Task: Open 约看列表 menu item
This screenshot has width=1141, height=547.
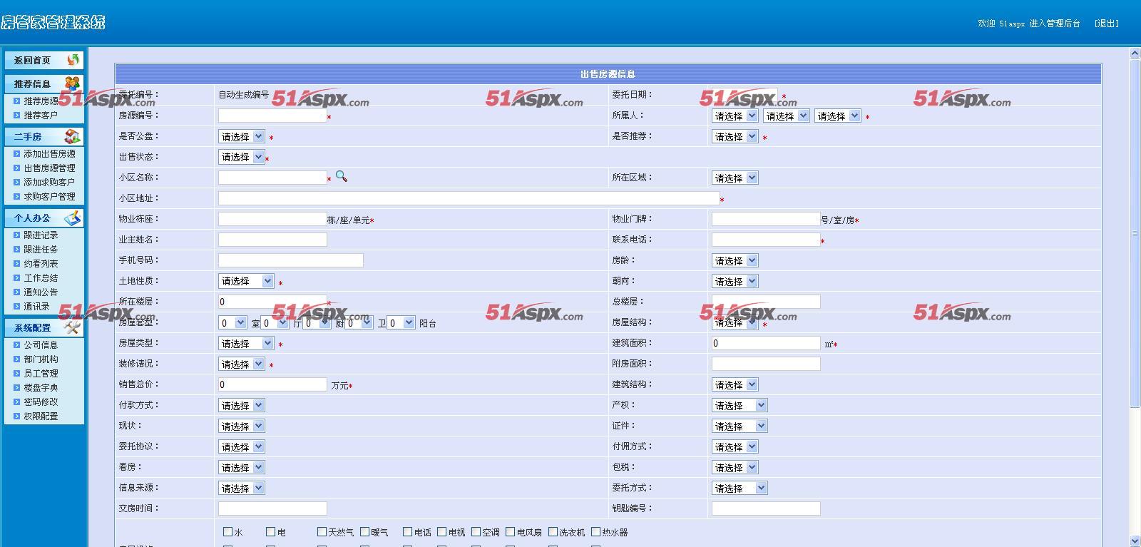Action: click(41, 263)
